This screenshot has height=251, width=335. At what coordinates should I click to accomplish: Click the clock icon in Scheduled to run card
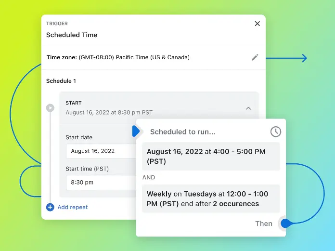point(276,132)
